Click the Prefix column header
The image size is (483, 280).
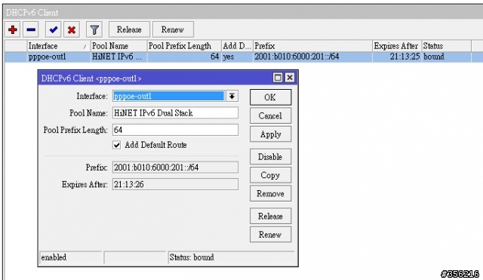point(312,46)
